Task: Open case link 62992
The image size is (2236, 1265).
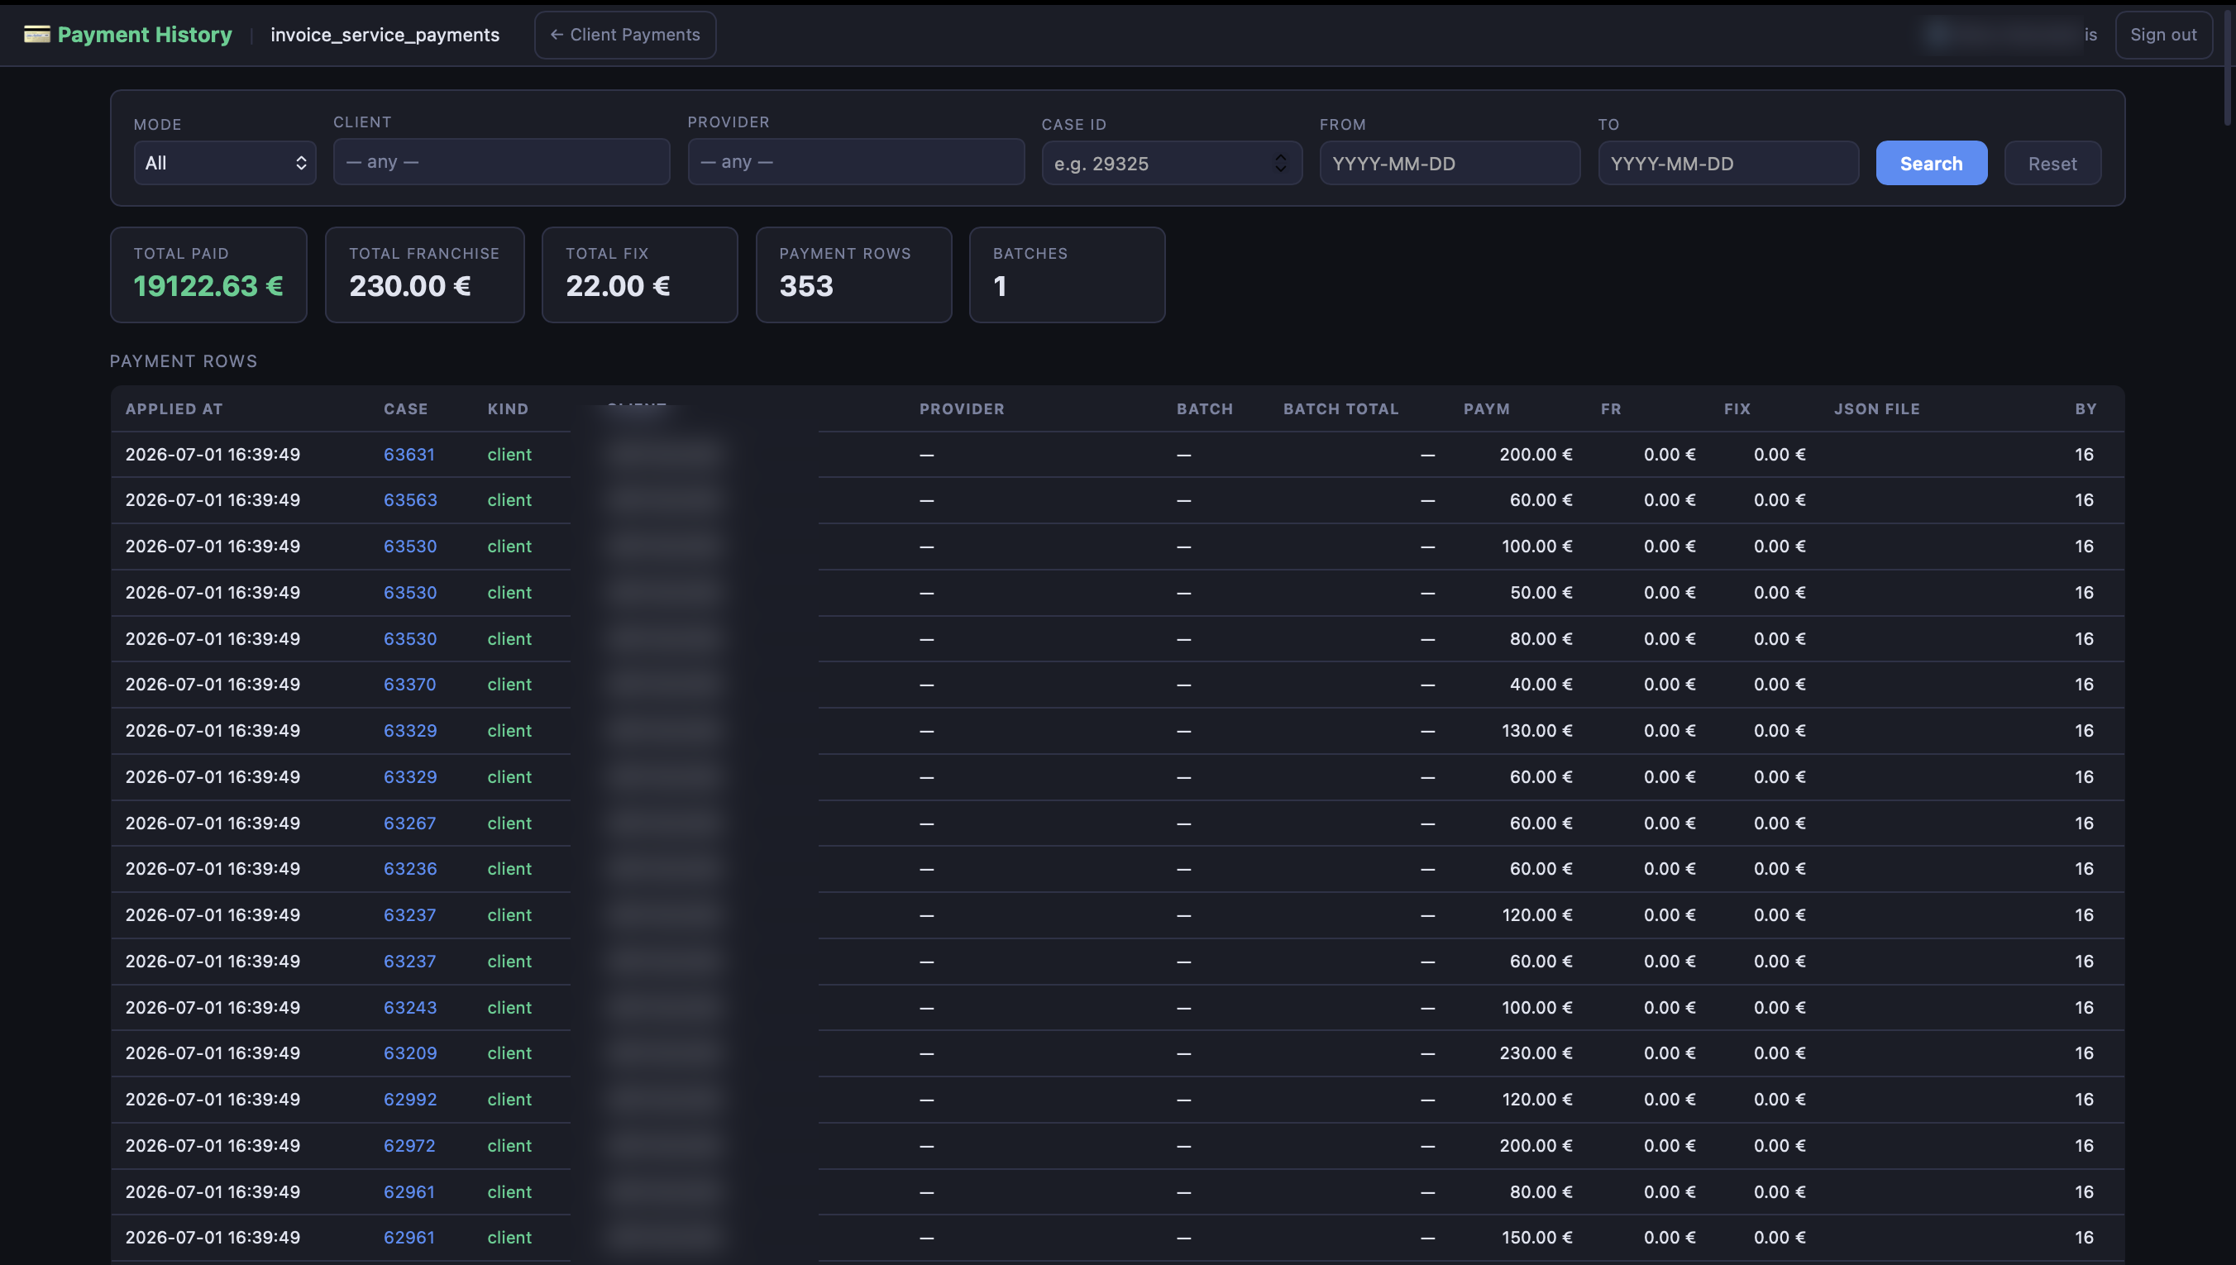Action: (410, 1099)
